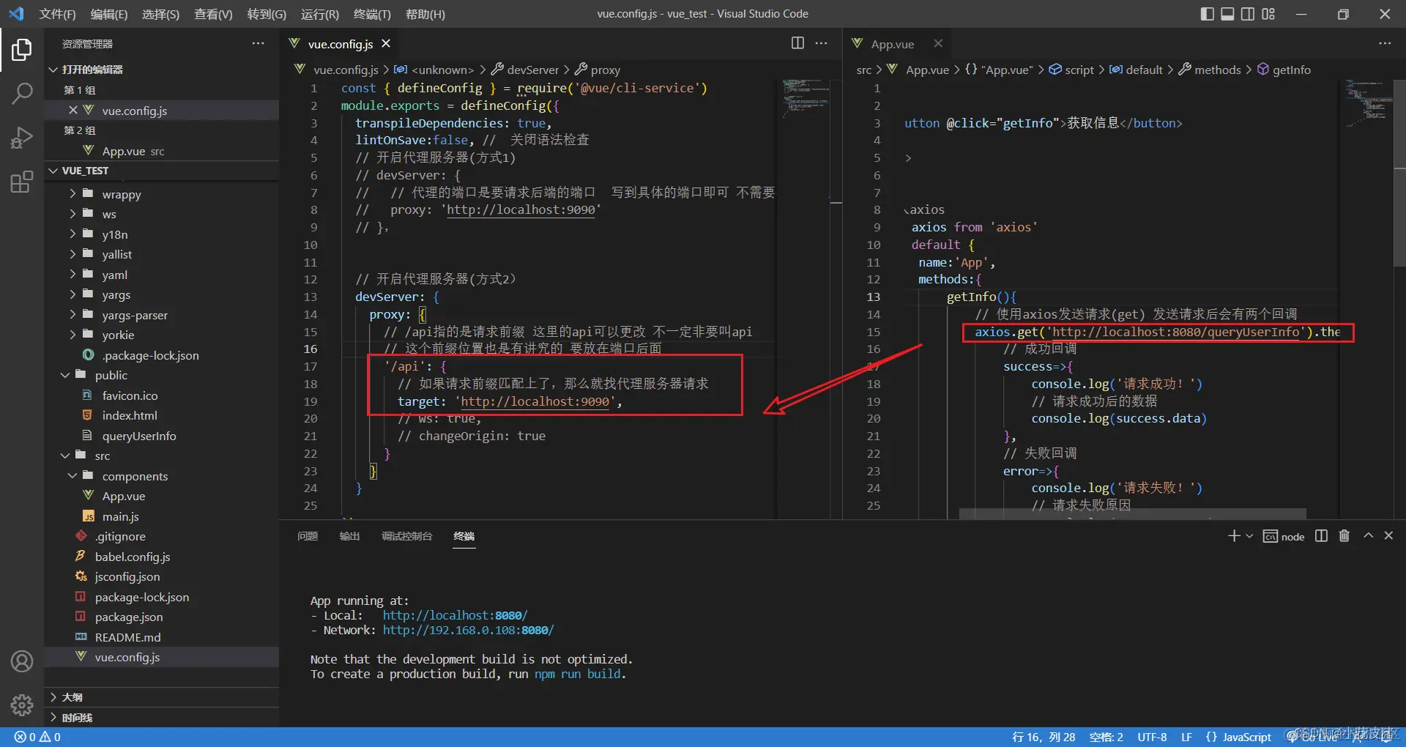The height and width of the screenshot is (747, 1406).
Task: Kill the terminal with trash icon
Action: [1344, 536]
